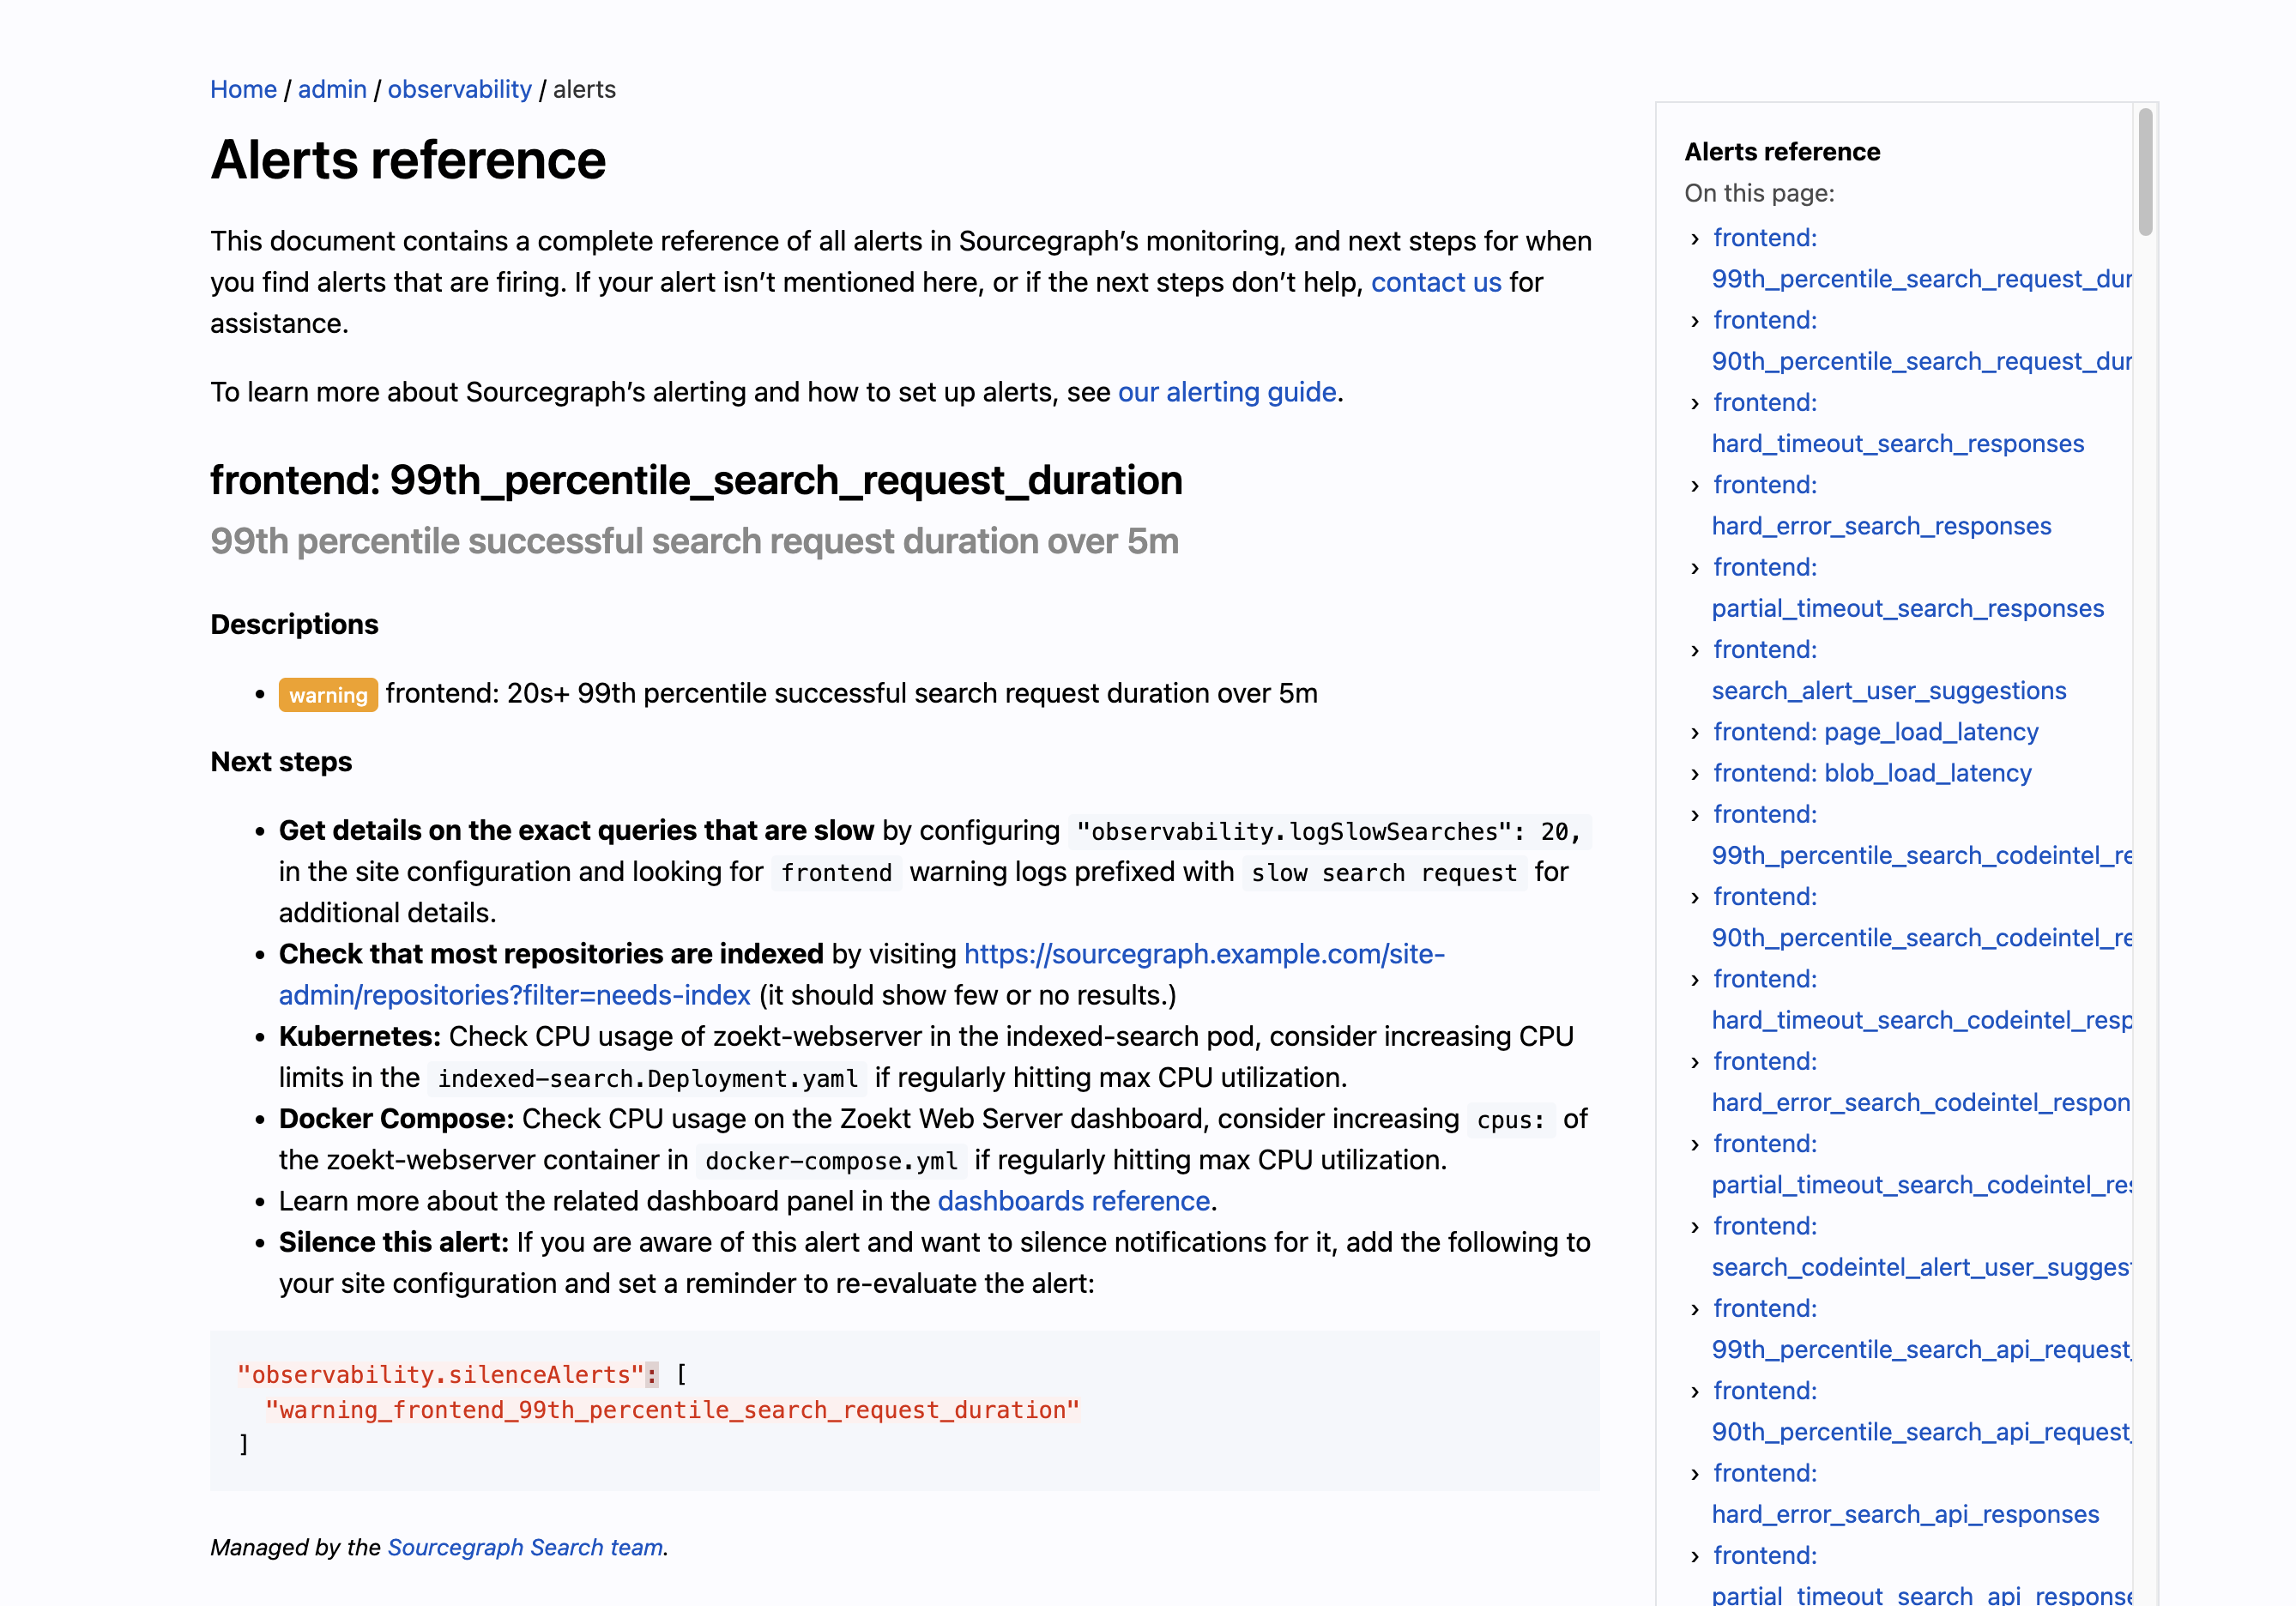2296x1606 pixels.
Task: Jump to frontend: blob_load_latency section
Action: (x=1872, y=773)
